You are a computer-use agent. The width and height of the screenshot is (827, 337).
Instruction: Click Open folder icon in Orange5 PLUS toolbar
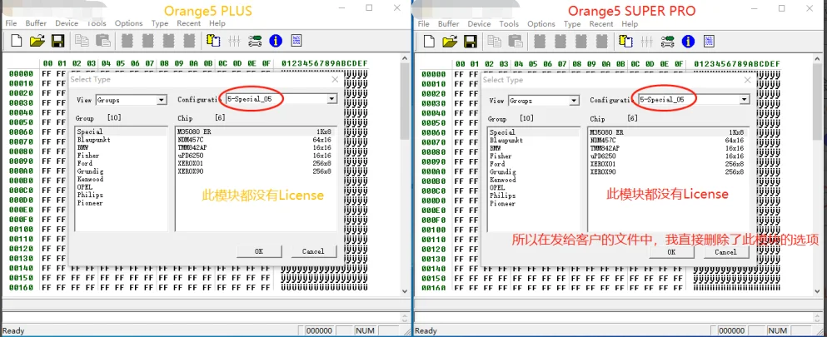[37, 41]
